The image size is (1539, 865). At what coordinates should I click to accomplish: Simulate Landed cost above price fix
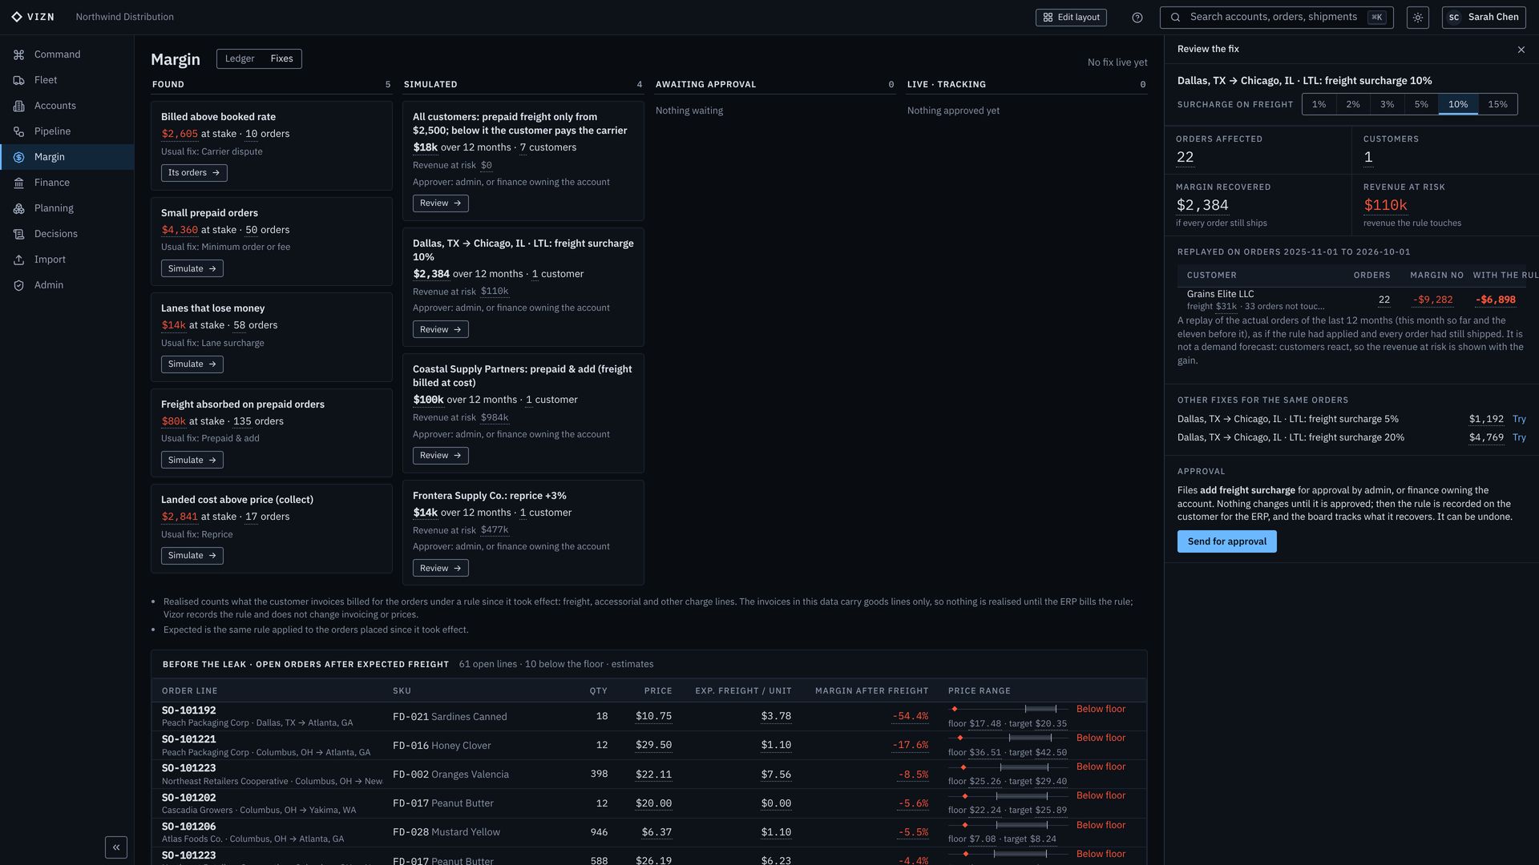(192, 556)
